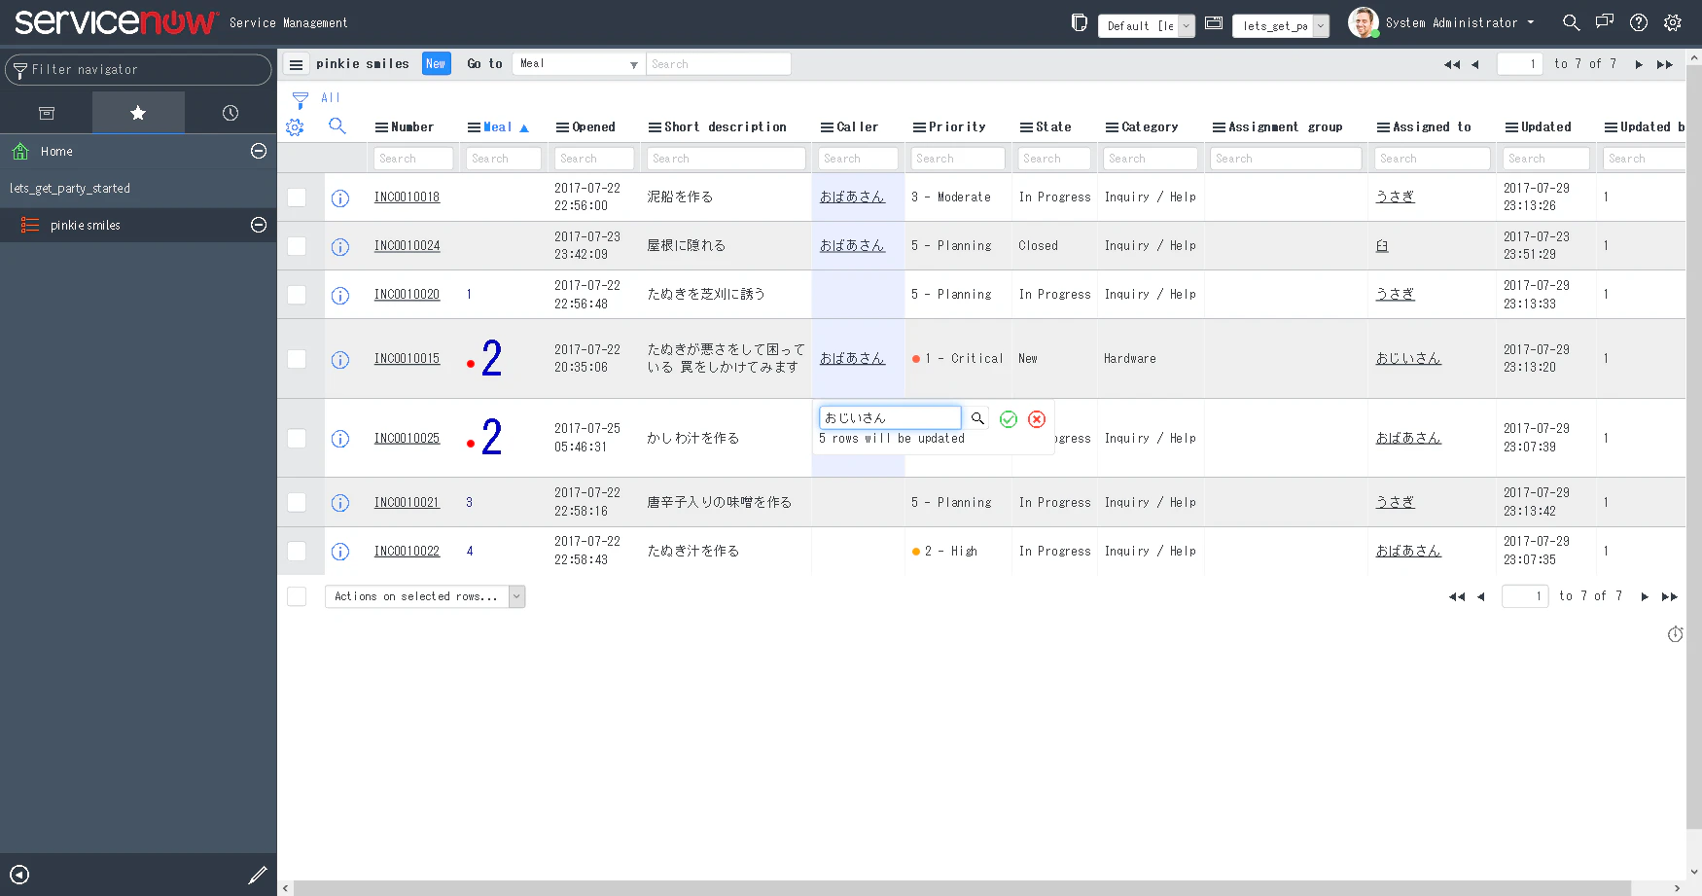Check the select-all checkbox below the list
The image size is (1702, 896).
pyautogui.click(x=297, y=595)
